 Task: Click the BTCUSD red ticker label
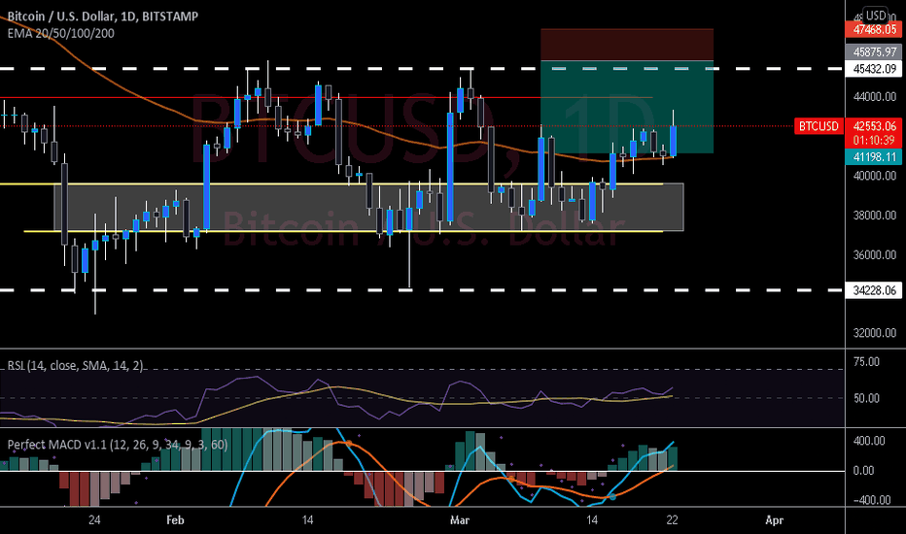pos(819,126)
